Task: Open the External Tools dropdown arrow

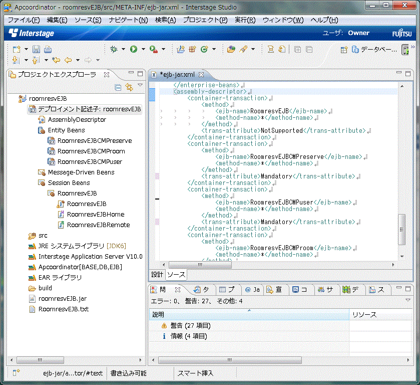Action: click(x=163, y=49)
